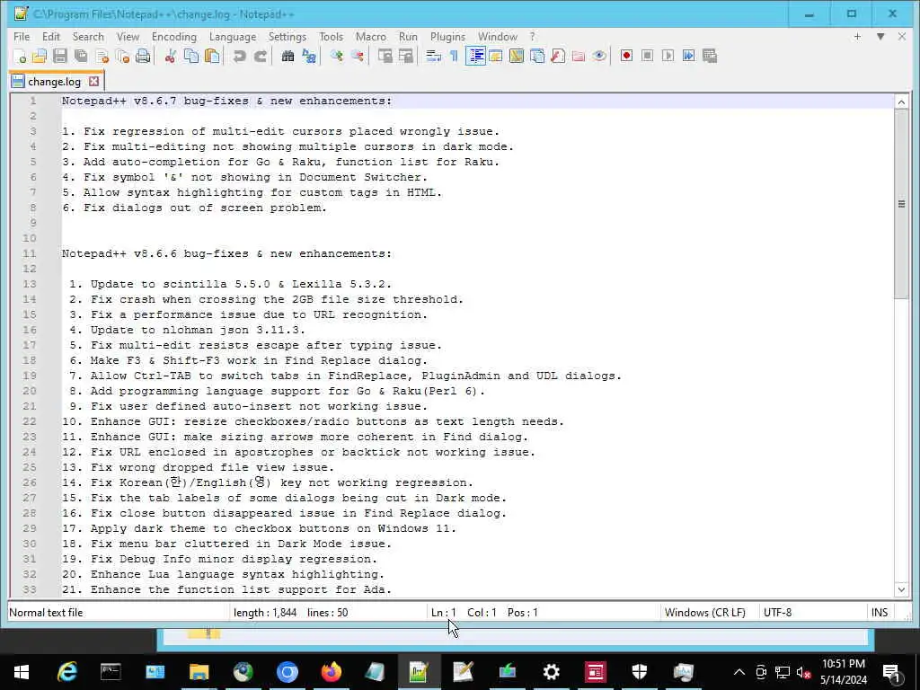Toggle synchronized horizontal scrolling
The height and width of the screenshot is (690, 920).
pyautogui.click(x=406, y=57)
